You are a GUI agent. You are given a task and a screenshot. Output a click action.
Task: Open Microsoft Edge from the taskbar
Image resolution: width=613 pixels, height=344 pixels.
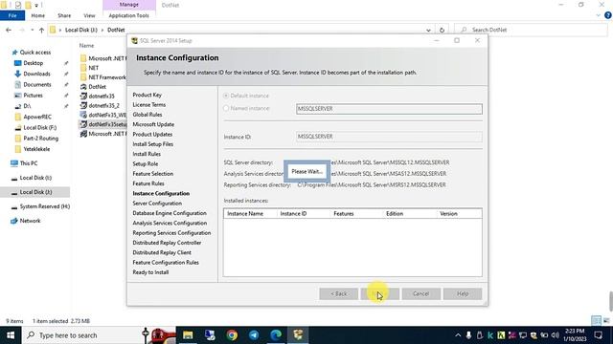[276, 335]
